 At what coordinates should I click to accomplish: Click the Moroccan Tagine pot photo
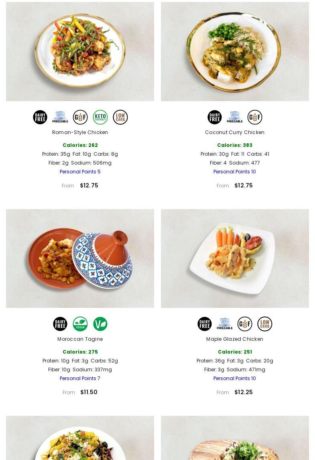tap(80, 258)
